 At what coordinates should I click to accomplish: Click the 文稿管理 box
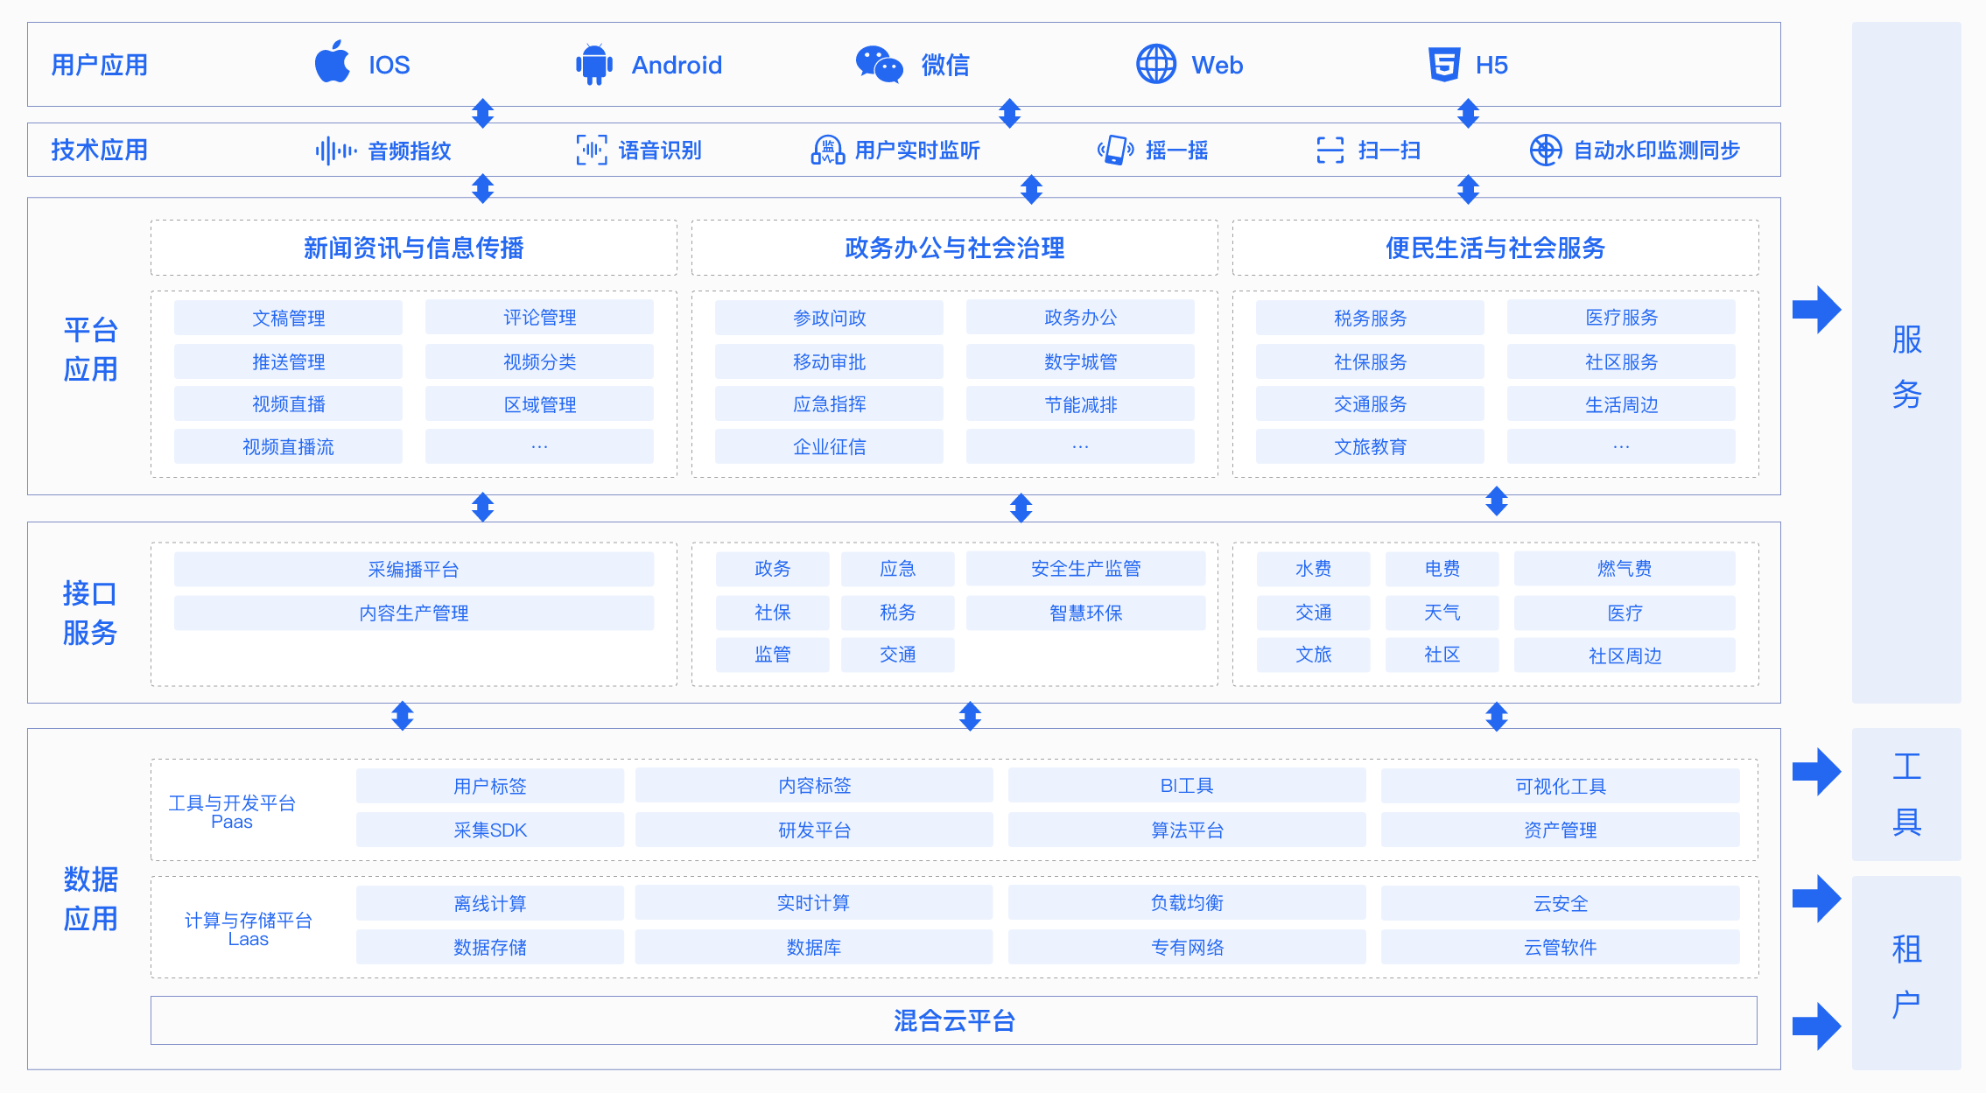[288, 318]
